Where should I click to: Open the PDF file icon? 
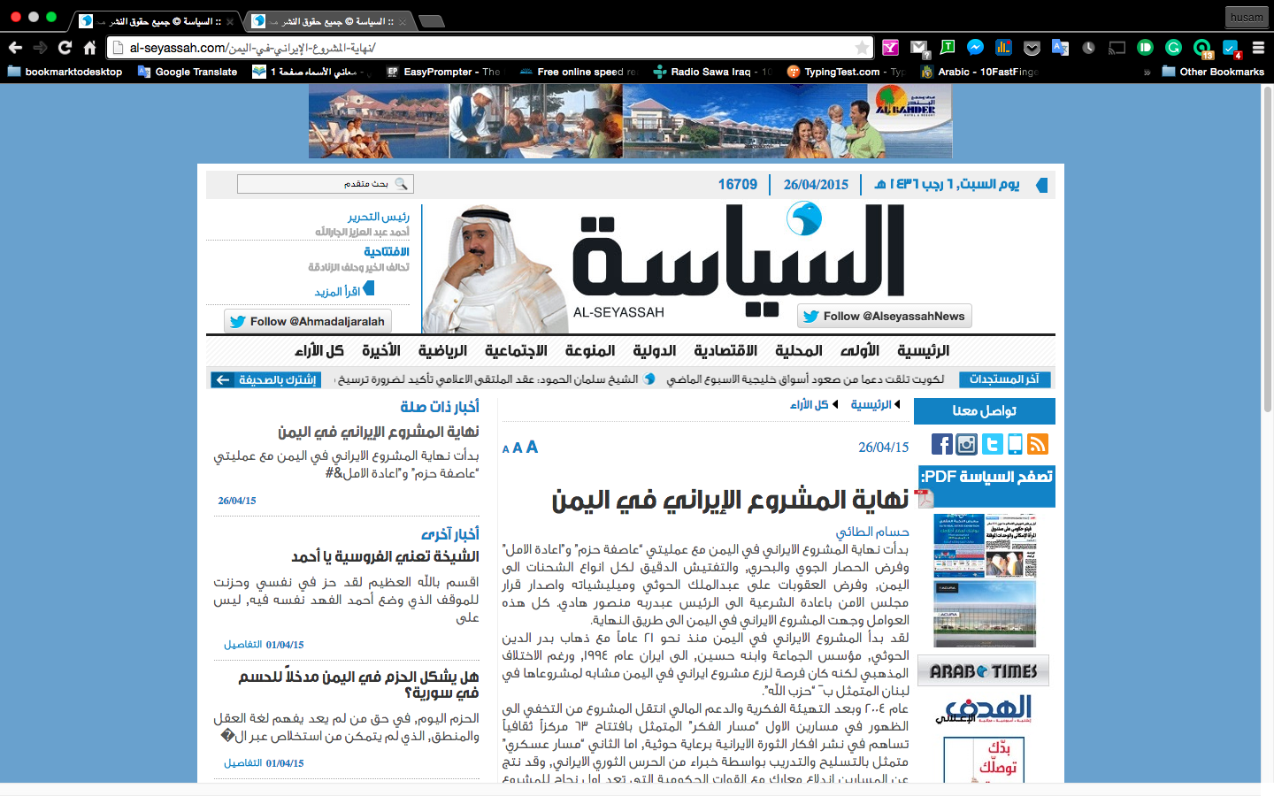pos(925,498)
